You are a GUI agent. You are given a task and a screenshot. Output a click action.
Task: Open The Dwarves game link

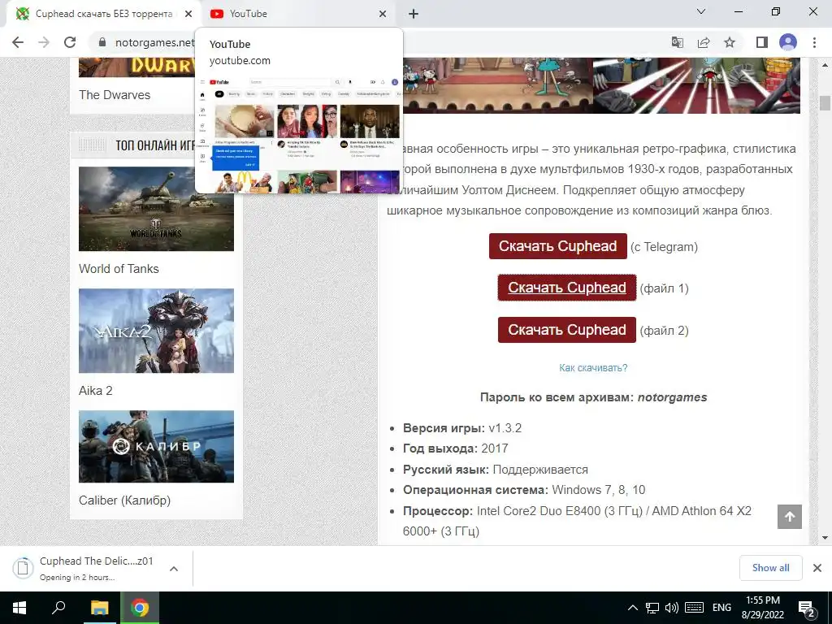[115, 95]
